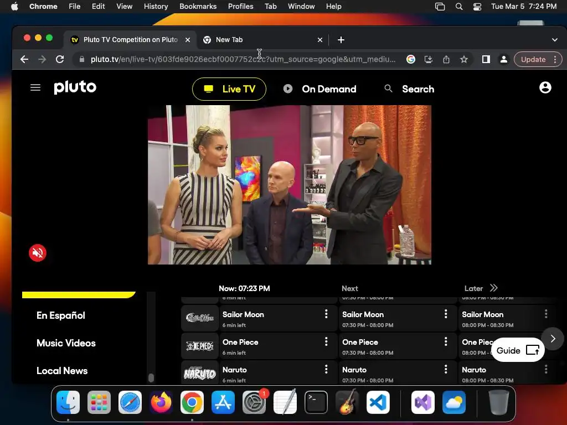This screenshot has width=567, height=425.
Task: Open Chrome three-dot menu
Action: [x=555, y=59]
